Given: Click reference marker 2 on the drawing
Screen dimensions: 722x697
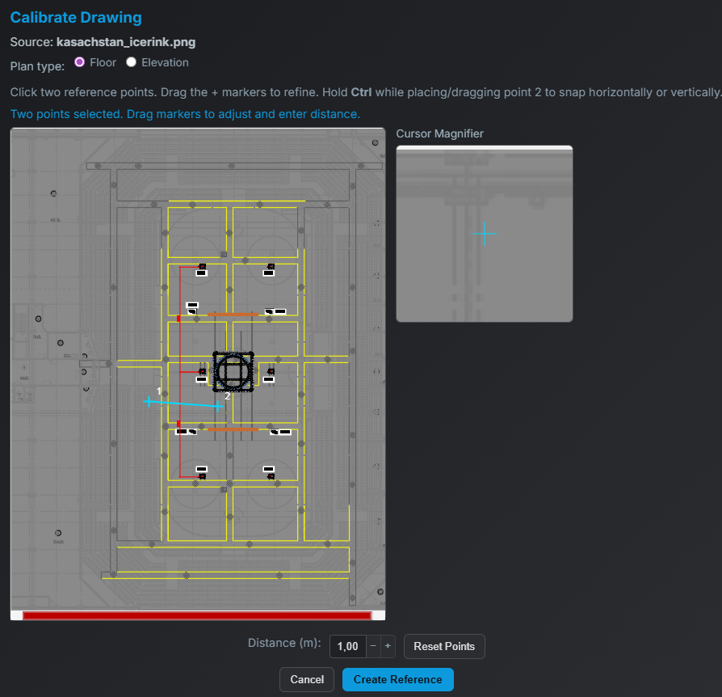Looking at the screenshot, I should click(x=218, y=406).
